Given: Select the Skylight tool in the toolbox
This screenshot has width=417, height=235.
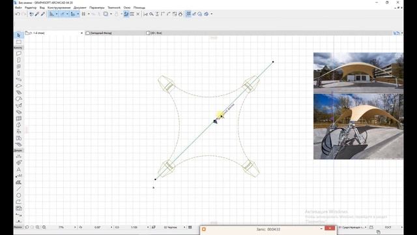Looking at the screenshot, I should coord(19,112).
